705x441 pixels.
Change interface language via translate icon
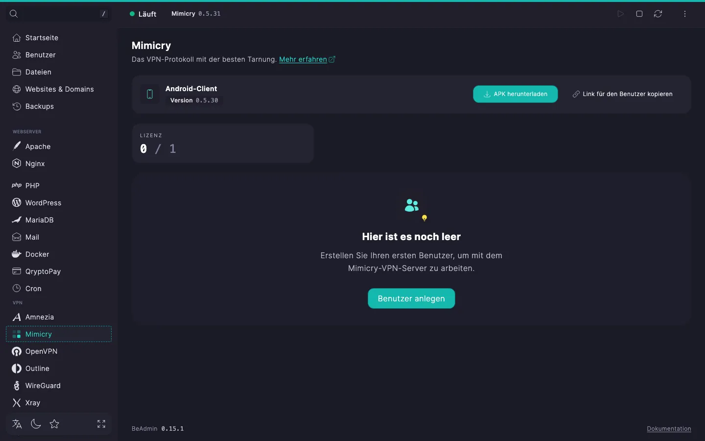click(x=17, y=424)
